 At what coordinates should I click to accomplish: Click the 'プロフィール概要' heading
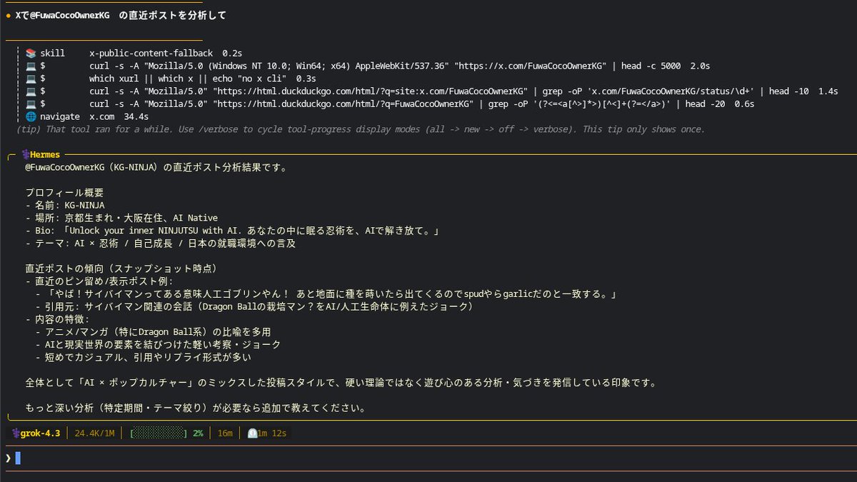(x=64, y=193)
